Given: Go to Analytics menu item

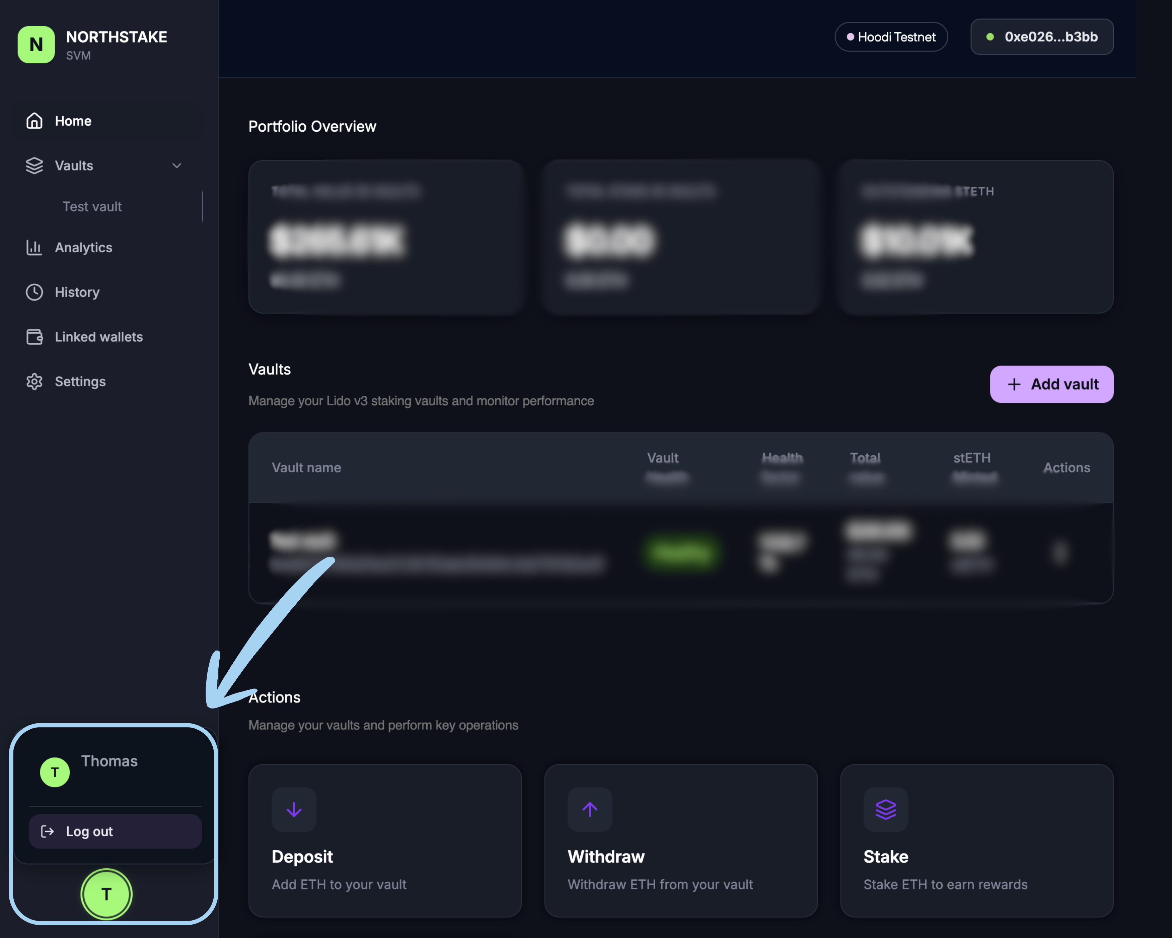Looking at the screenshot, I should (84, 248).
